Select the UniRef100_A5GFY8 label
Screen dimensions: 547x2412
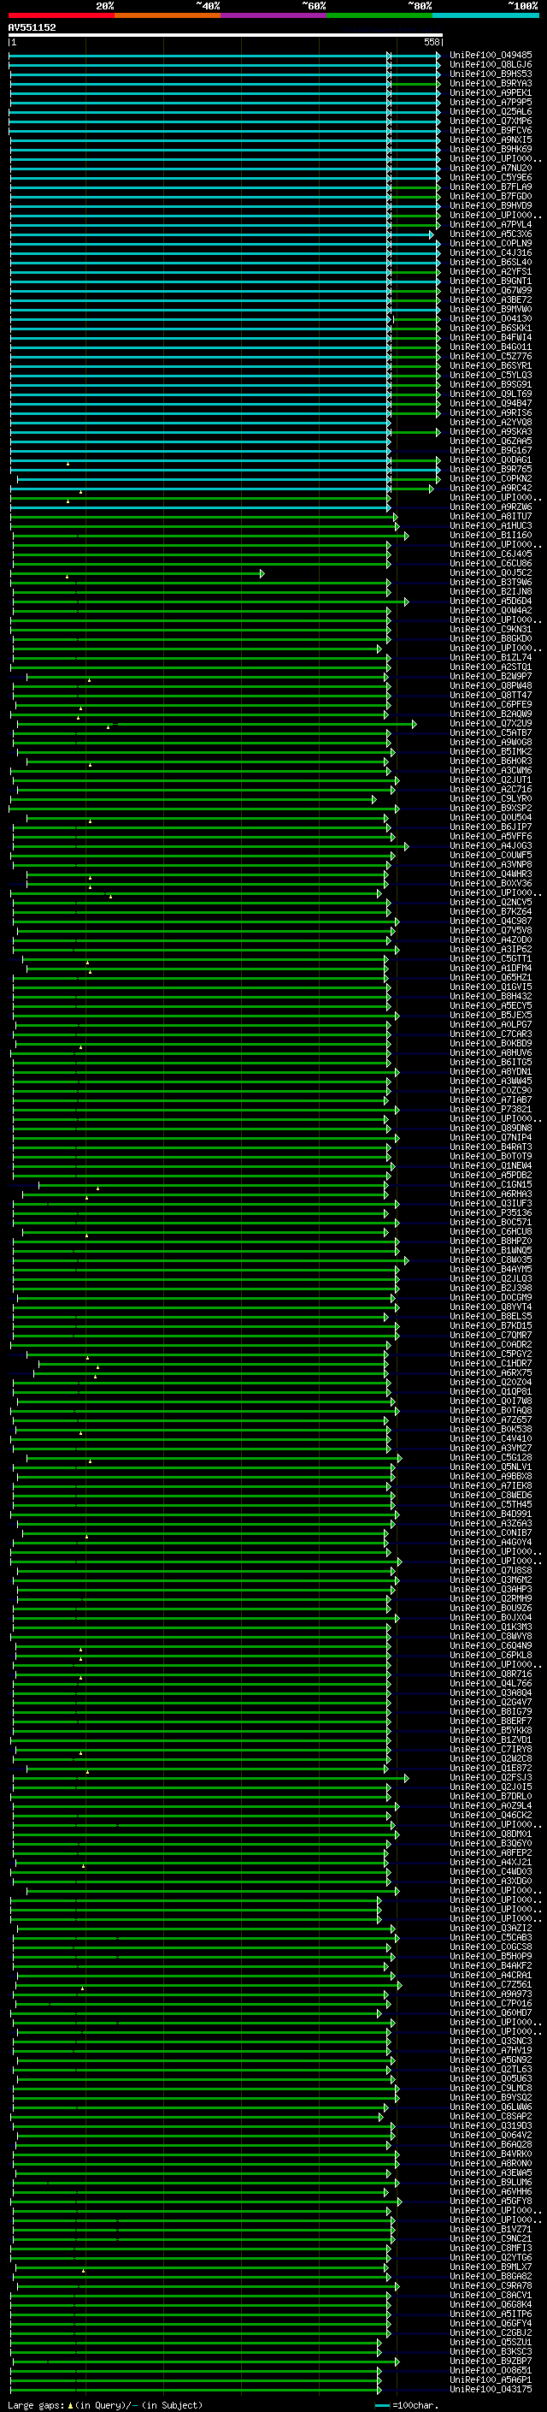tap(491, 2201)
